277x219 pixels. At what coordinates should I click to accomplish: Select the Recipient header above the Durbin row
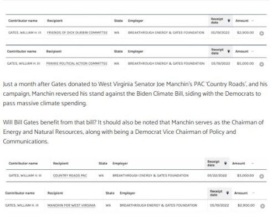(x=55, y=21)
